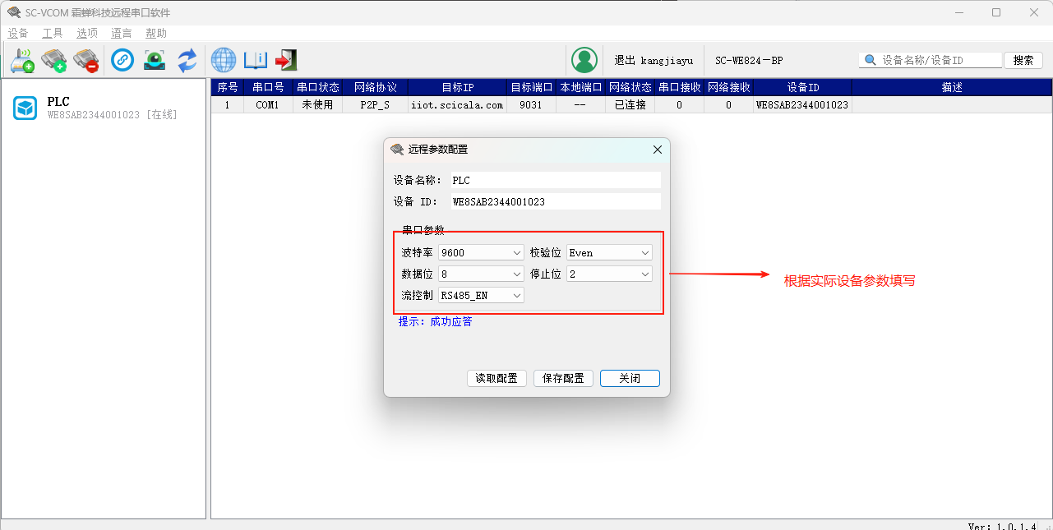Image resolution: width=1053 pixels, height=530 pixels.
Task: Click the 读取配置 button
Action: point(496,379)
